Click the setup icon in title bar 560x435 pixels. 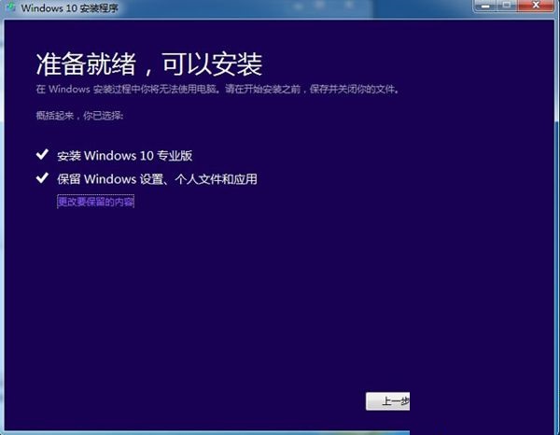pos(10,7)
